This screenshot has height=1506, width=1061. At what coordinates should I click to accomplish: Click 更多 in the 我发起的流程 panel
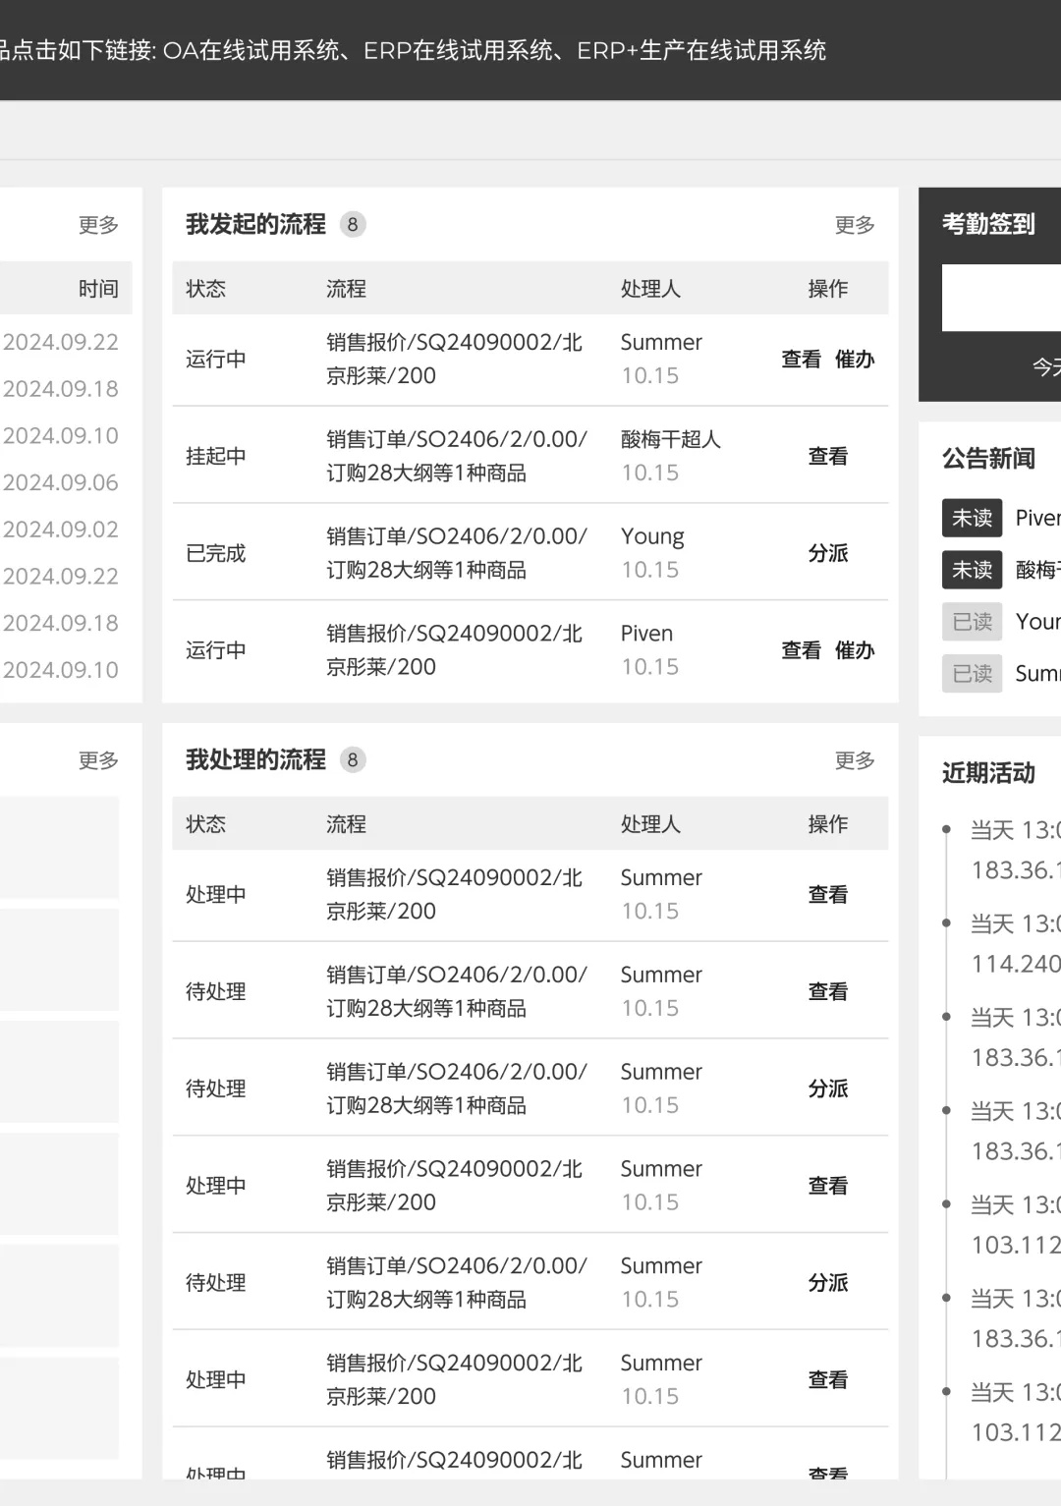855,225
